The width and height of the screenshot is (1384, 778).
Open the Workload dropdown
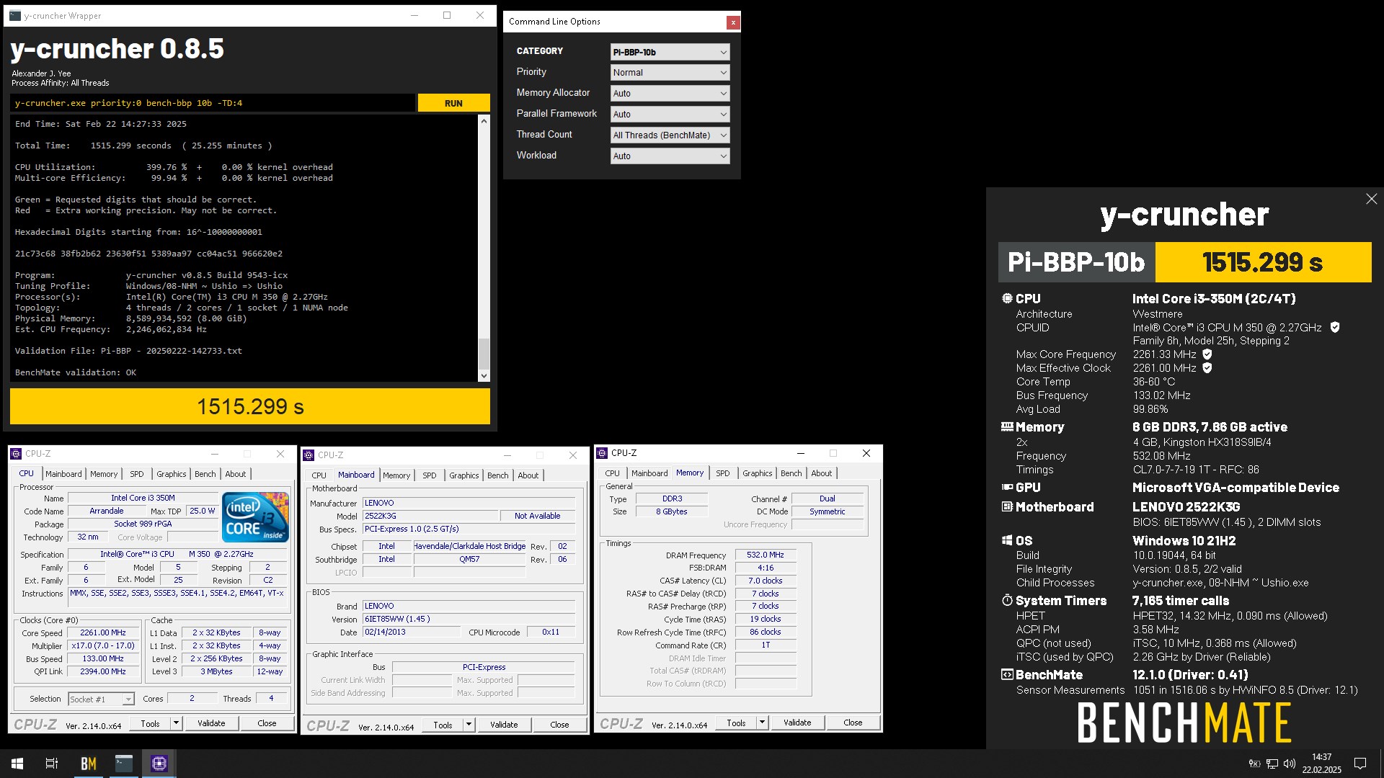[x=670, y=156]
